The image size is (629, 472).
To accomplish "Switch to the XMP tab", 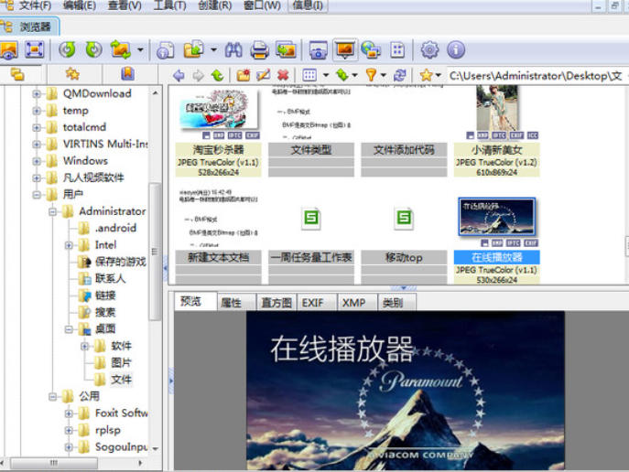I will [x=357, y=303].
